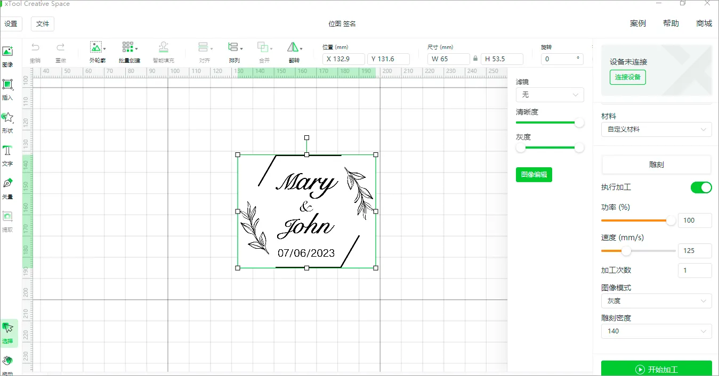Click the 排列 dropdown arrow
The width and height of the screenshot is (719, 376).
tap(241, 49)
